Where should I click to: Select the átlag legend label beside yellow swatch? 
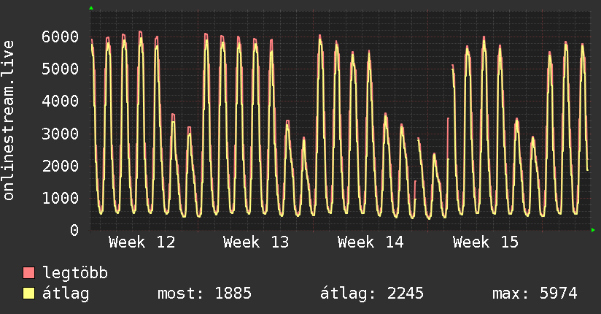[x=66, y=294]
